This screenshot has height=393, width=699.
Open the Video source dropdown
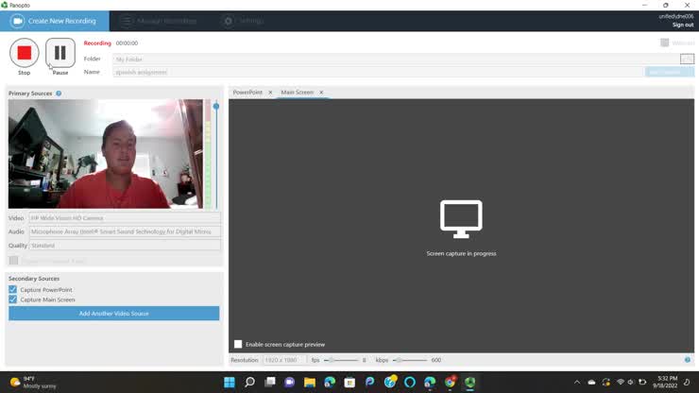pyautogui.click(x=125, y=218)
